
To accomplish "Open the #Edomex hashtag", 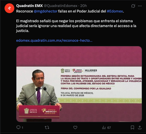I will pos(115,11).
